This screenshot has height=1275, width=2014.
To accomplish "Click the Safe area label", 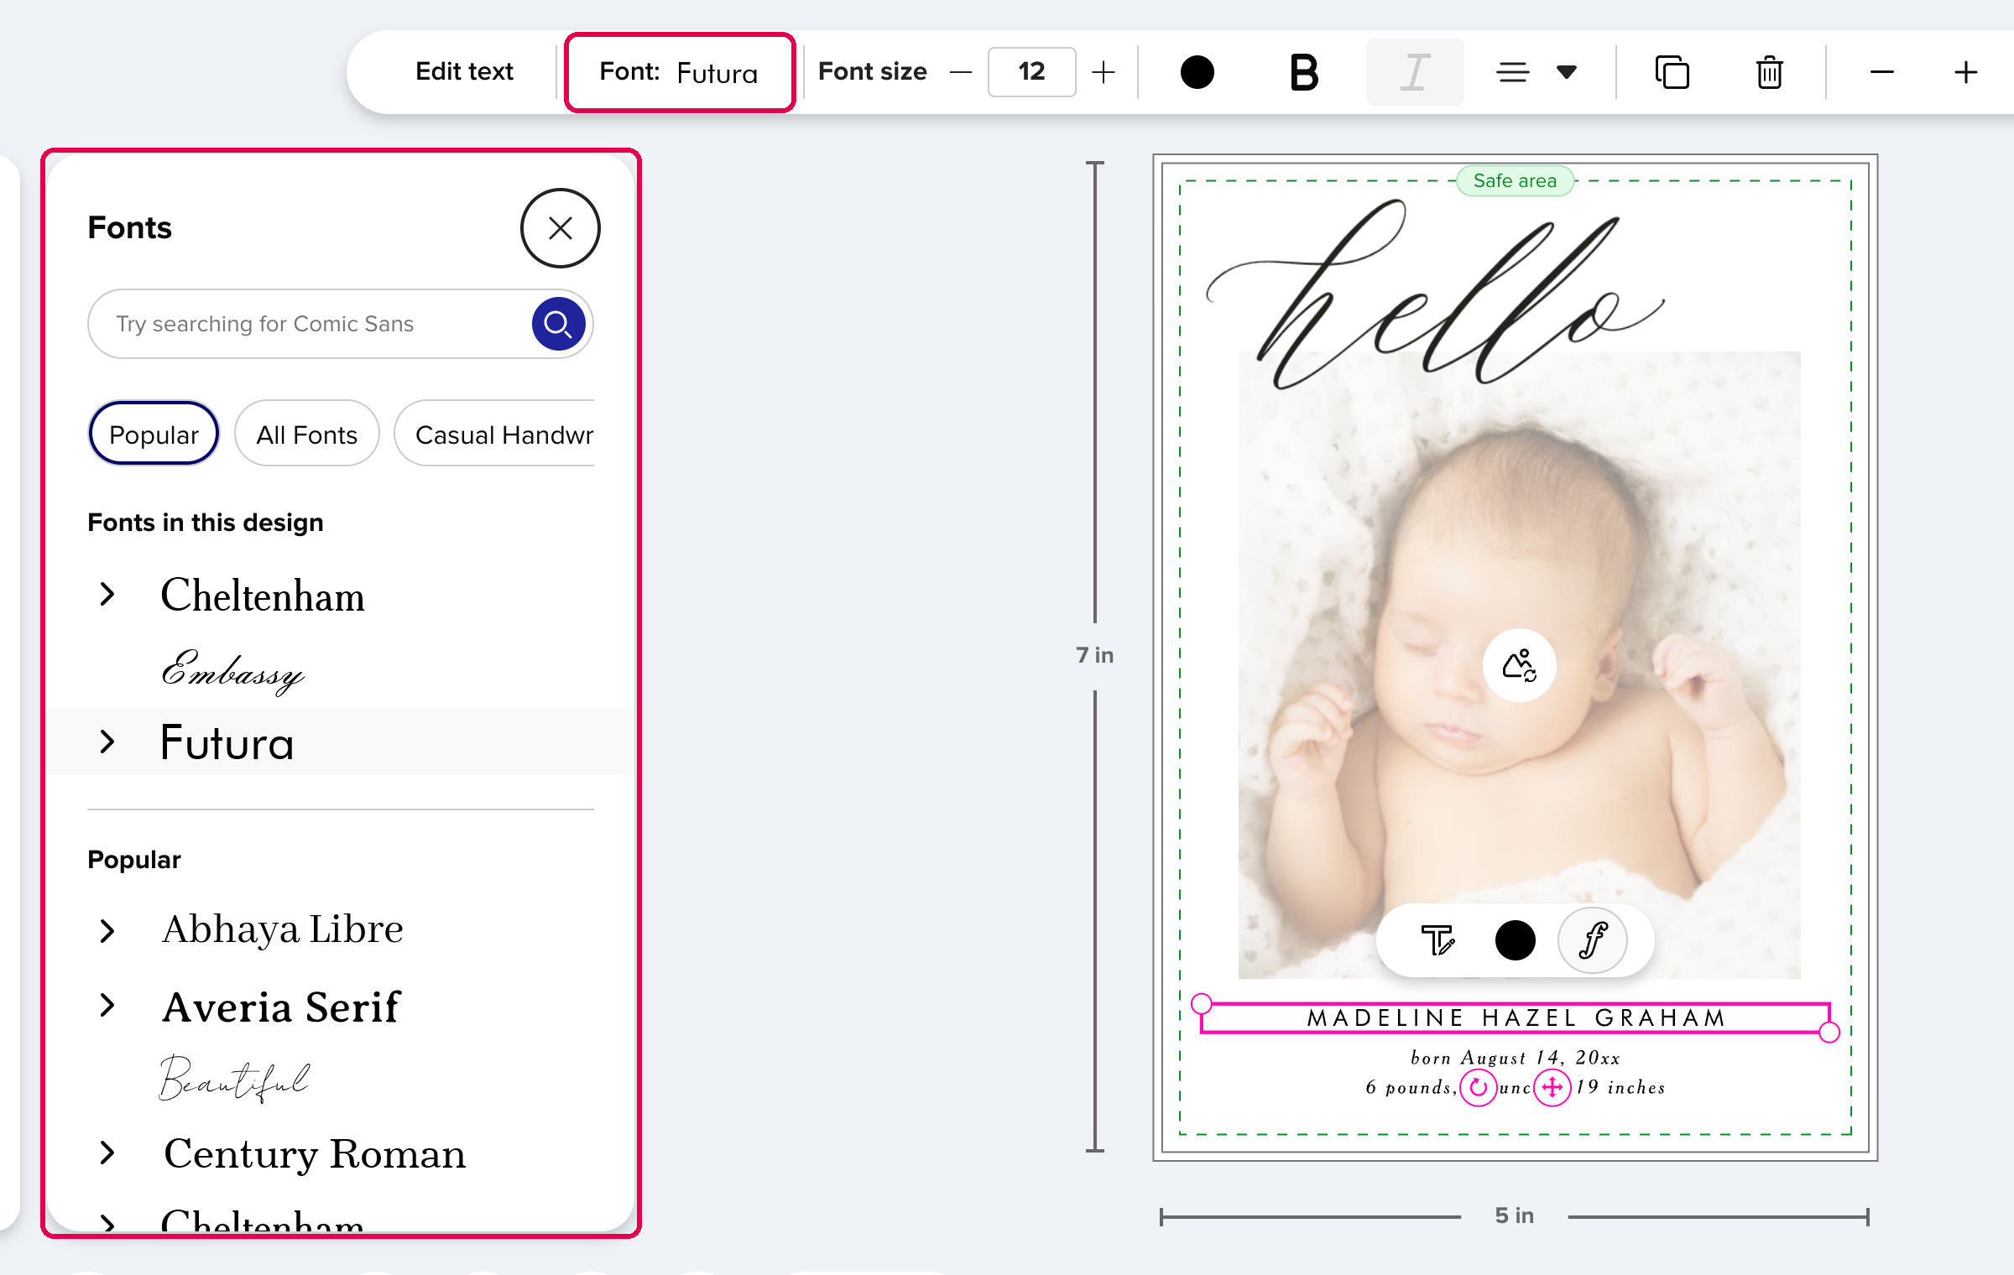I will 1515,180.
